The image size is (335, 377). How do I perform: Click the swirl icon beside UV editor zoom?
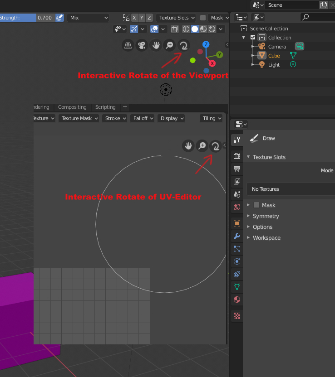pos(216,146)
